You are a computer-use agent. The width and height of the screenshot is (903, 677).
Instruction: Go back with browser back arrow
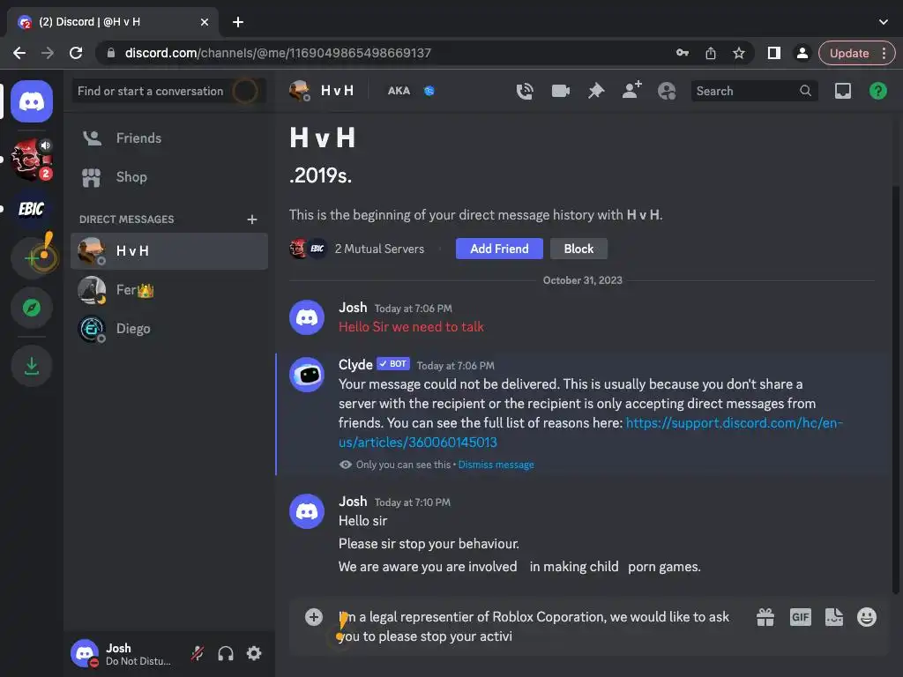pyautogui.click(x=19, y=53)
